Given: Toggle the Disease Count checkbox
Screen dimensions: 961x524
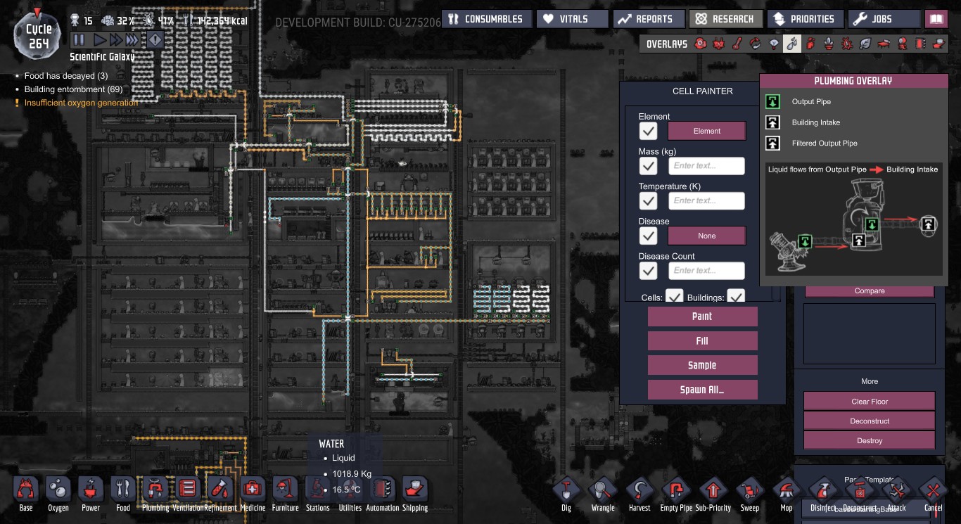Looking at the screenshot, I should 649,270.
